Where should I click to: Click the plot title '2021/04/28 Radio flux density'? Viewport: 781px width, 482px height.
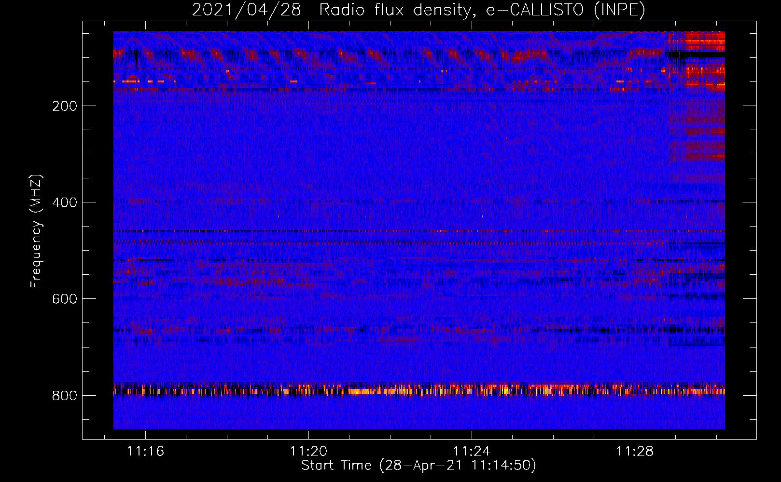418,10
